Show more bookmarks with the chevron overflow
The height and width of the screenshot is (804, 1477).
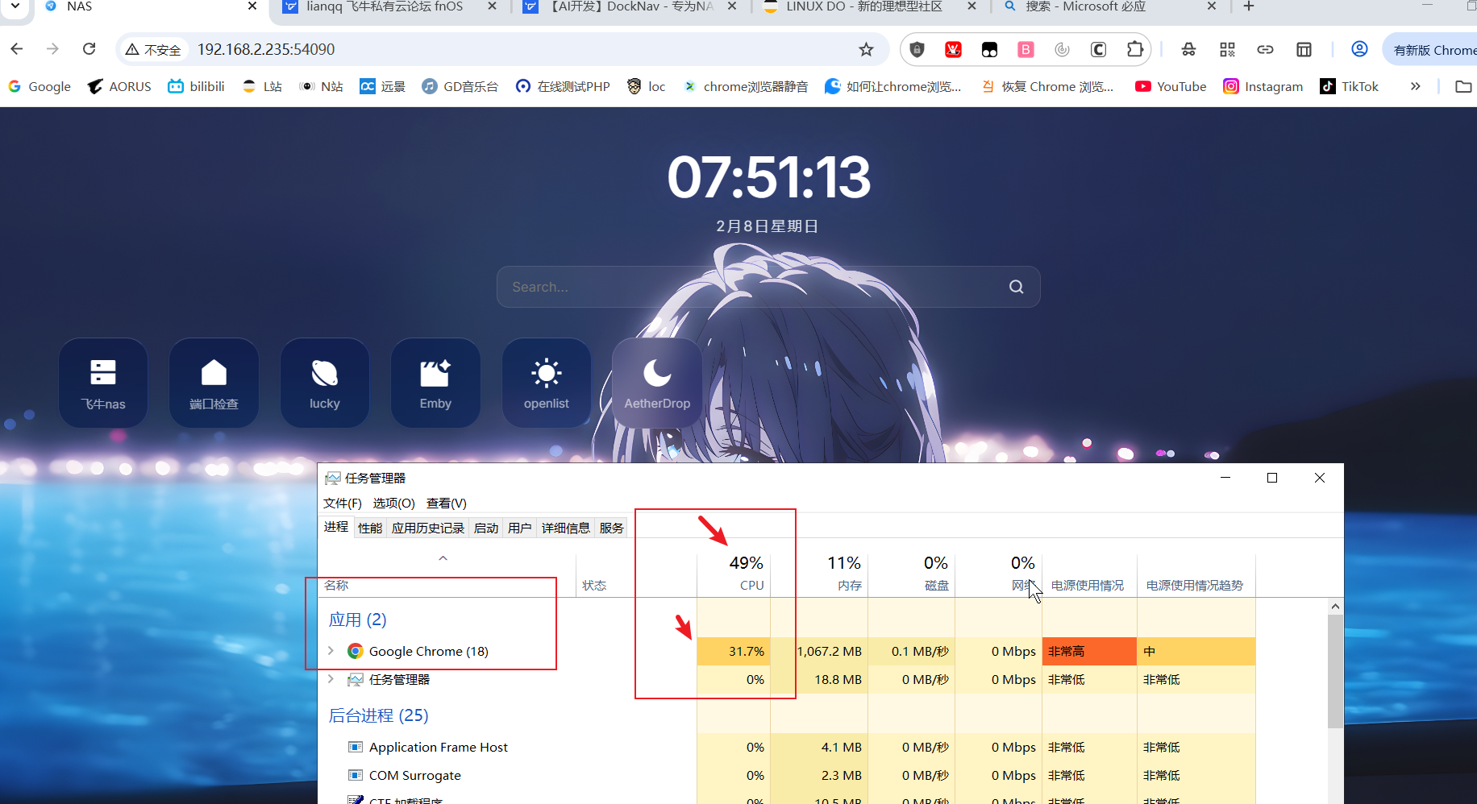(1415, 86)
